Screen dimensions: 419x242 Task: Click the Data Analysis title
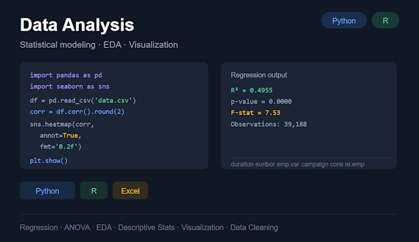coord(77,25)
